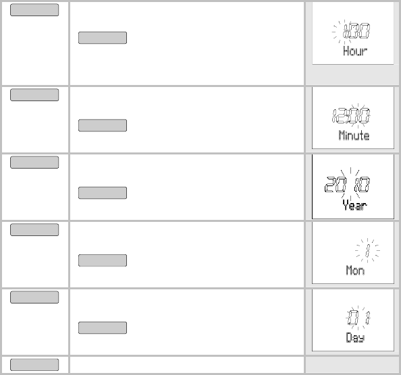Click first-column gray button in Hour row
The image size is (401, 375).
pyautogui.click(x=34, y=9)
